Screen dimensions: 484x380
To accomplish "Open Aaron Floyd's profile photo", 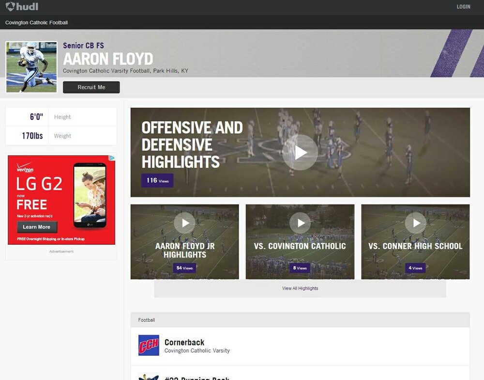I will [31, 67].
